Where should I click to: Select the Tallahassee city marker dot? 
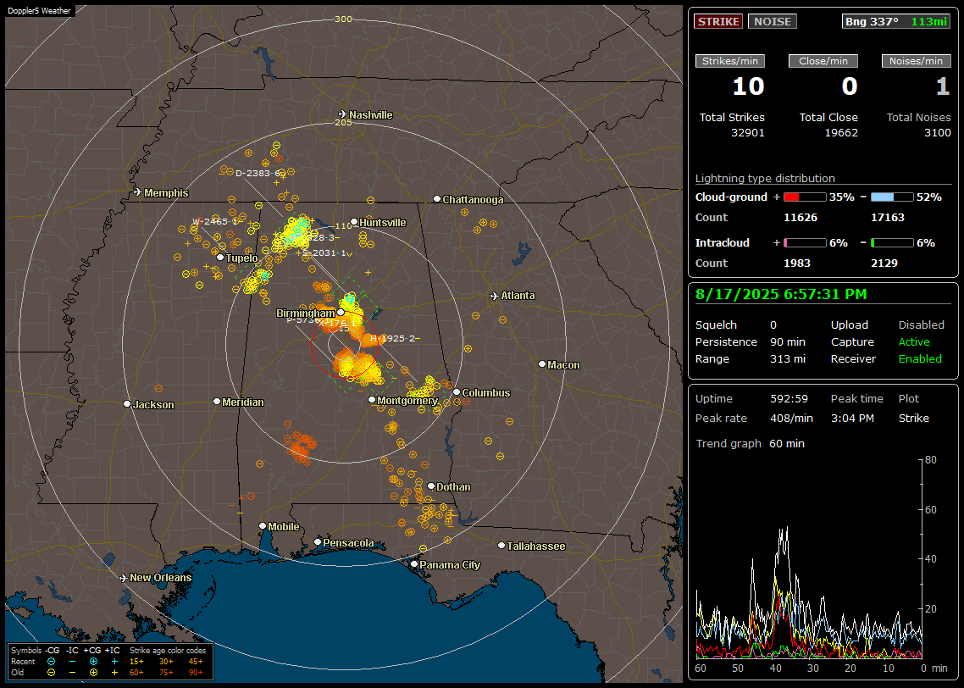click(501, 546)
